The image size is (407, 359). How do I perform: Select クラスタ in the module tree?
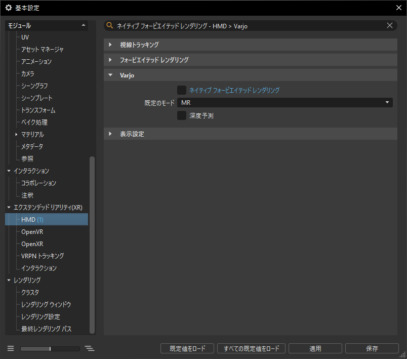click(x=30, y=293)
